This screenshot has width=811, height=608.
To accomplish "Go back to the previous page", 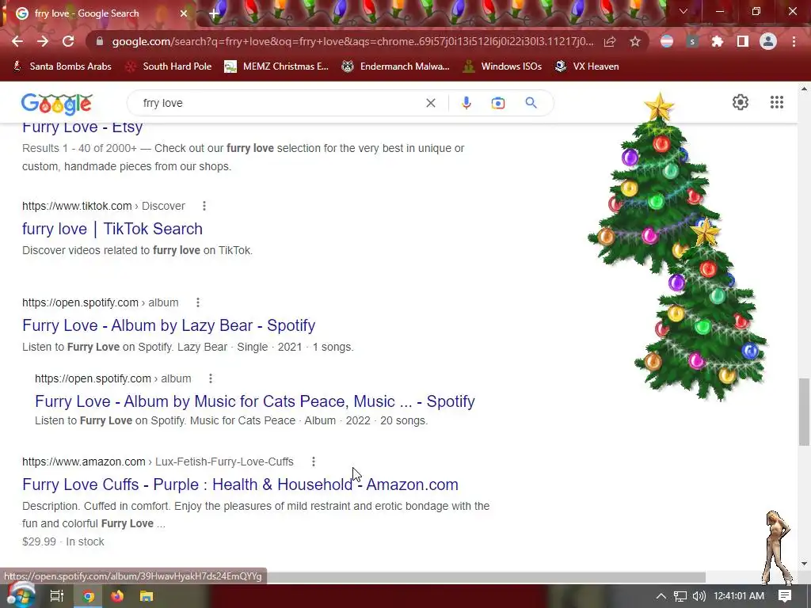I will coord(17,41).
